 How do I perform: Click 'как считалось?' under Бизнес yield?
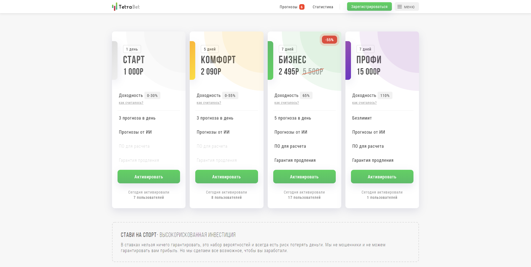287,103
